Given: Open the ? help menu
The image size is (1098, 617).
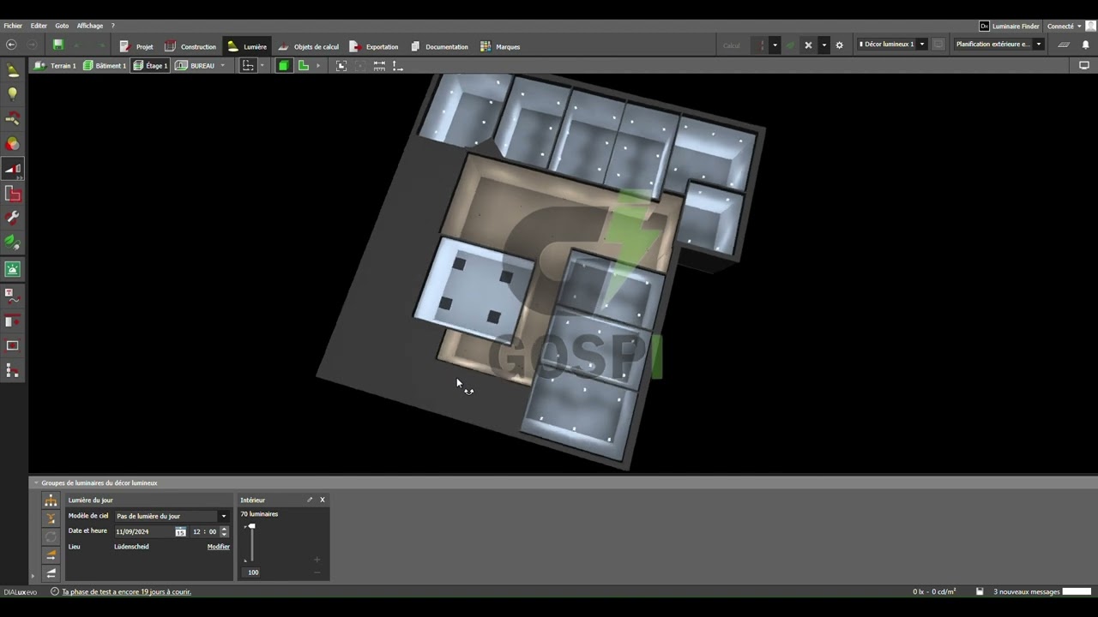Looking at the screenshot, I should coord(112,26).
